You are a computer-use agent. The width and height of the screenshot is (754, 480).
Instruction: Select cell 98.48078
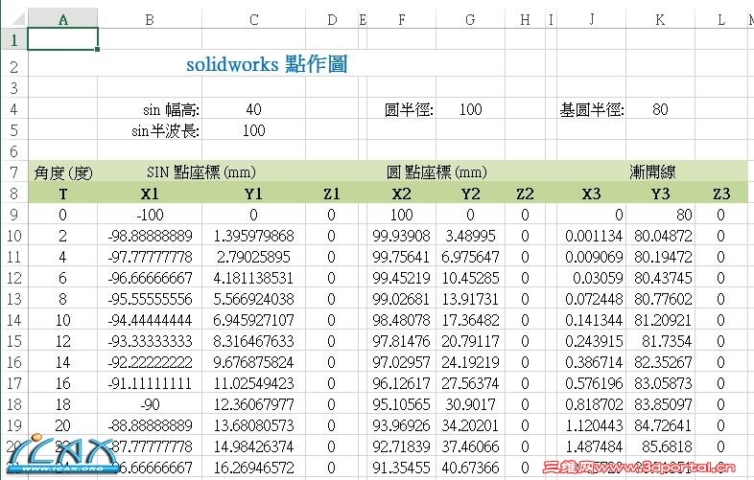(x=402, y=319)
